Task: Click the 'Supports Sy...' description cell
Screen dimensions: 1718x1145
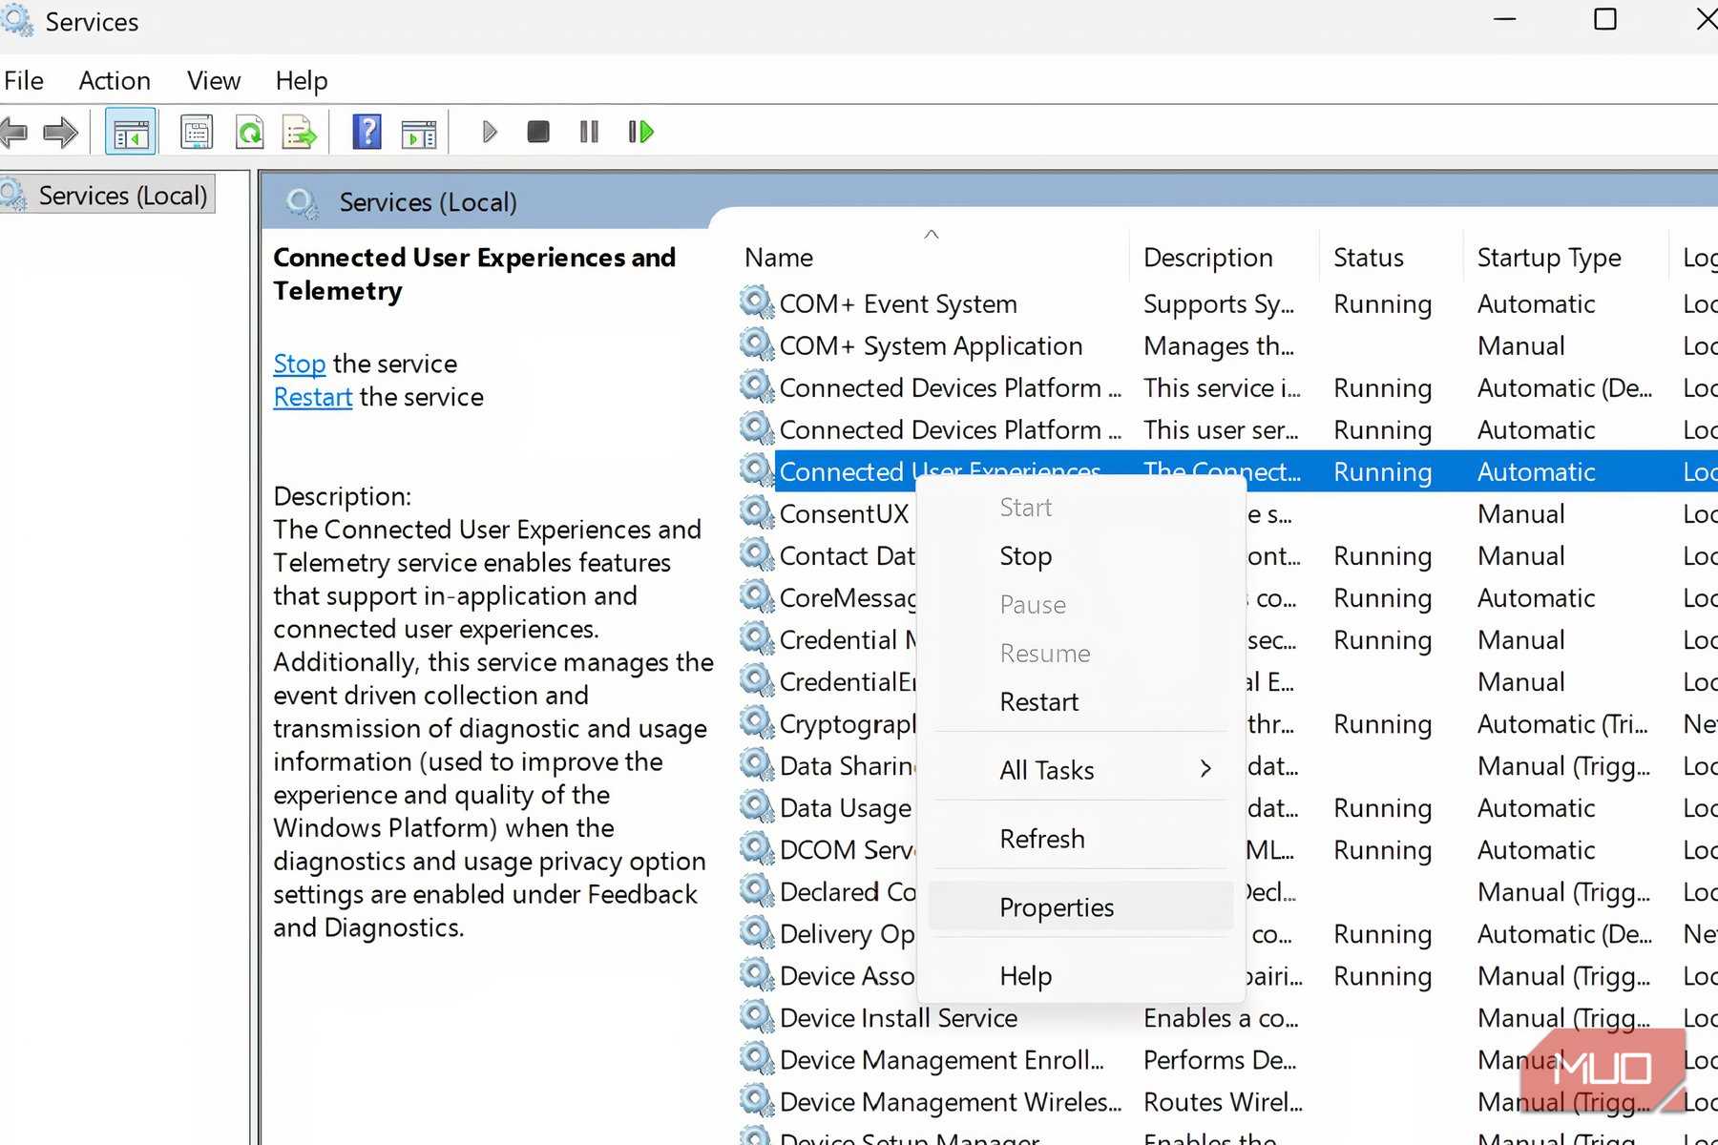Action: pos(1219,303)
